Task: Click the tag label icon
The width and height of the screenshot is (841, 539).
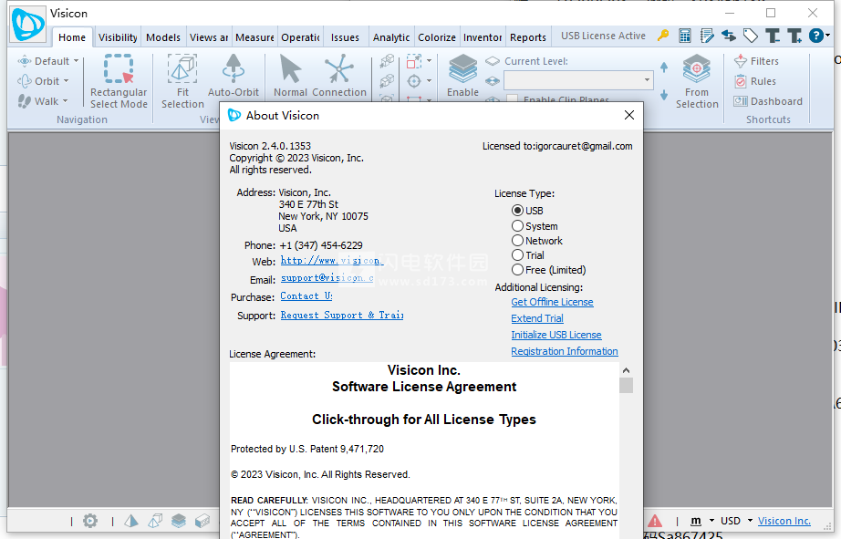Action: pyautogui.click(x=751, y=36)
